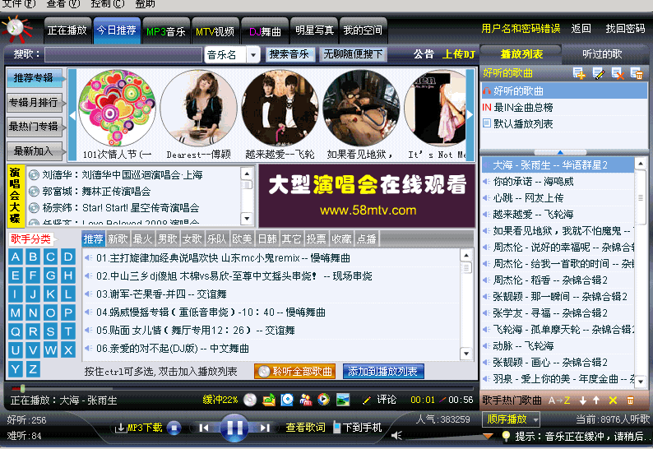
Task: Collapse playlist panel with blue up triangle
Action: [560, 152]
